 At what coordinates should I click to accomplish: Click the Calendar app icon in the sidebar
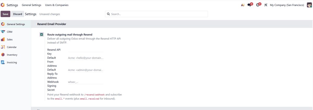pos(3,47)
